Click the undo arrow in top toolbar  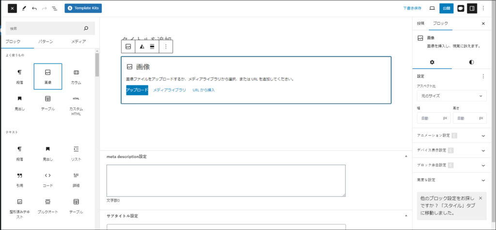point(34,8)
